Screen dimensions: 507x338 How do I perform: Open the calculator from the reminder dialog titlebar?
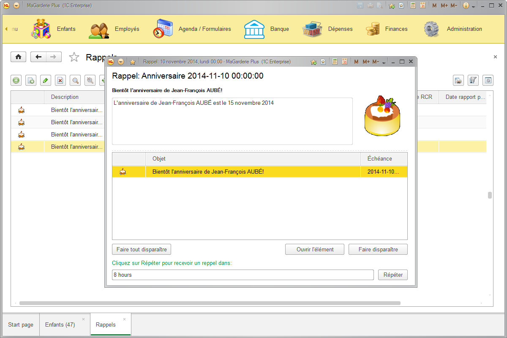335,61
